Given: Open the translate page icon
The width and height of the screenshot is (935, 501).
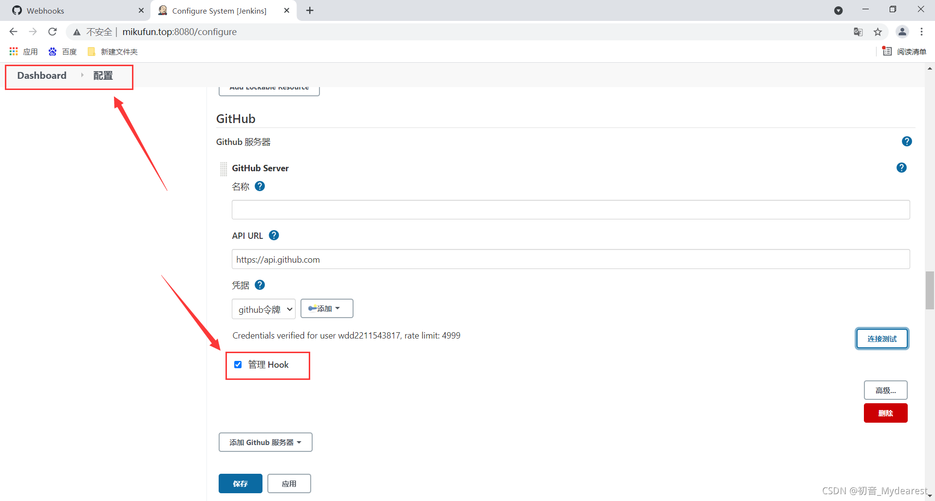Looking at the screenshot, I should coord(858,32).
